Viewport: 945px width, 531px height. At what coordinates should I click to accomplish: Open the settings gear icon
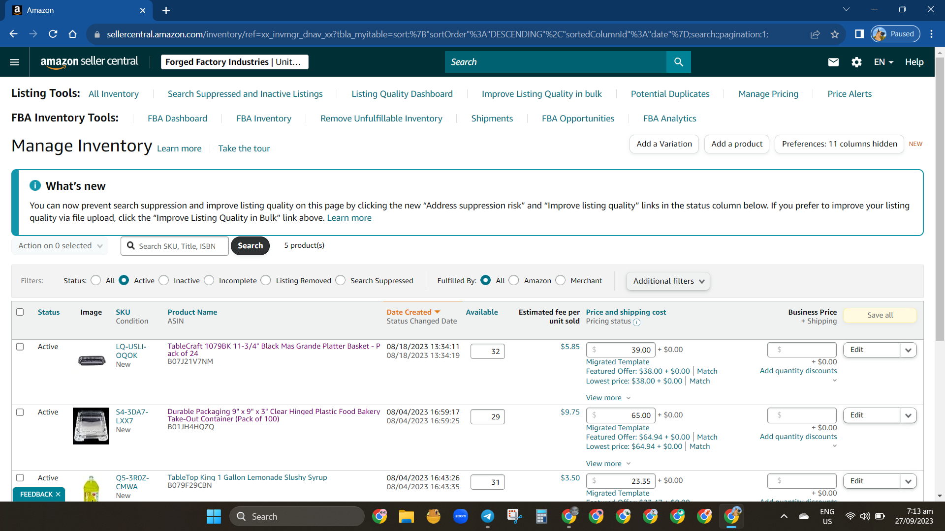tap(856, 62)
